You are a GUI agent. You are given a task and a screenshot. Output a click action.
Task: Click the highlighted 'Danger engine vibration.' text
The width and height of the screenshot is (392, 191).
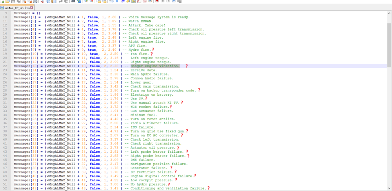pyautogui.click(x=155, y=66)
